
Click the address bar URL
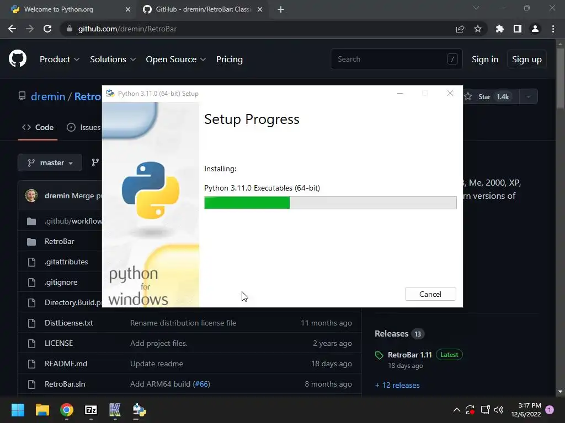(x=127, y=29)
